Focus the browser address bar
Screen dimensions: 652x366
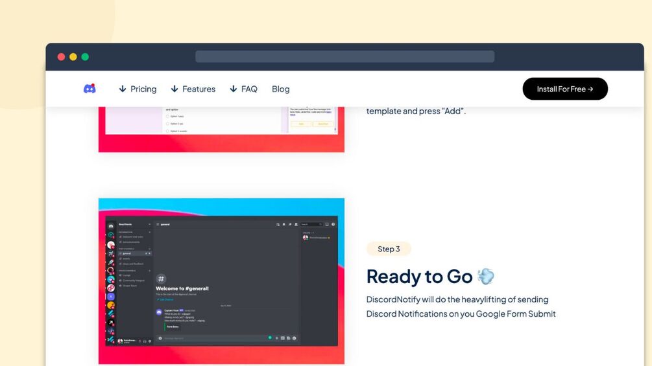(344, 56)
